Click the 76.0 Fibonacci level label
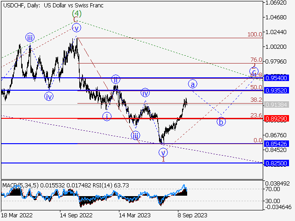The width and height of the screenshot is (295, 221). 256,60
